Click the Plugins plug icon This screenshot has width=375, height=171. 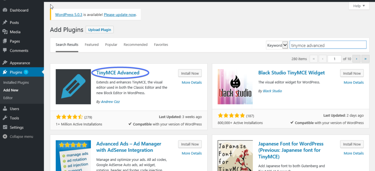click(5, 72)
